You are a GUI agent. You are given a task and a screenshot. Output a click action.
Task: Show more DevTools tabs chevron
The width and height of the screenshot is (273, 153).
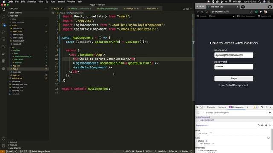[x=247, y=107]
